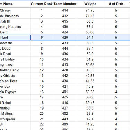Click rank 6 cell
This screenshot has height=130, width=130.
42,37
